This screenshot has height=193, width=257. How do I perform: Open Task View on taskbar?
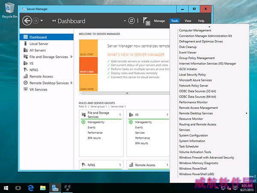(x=18, y=188)
